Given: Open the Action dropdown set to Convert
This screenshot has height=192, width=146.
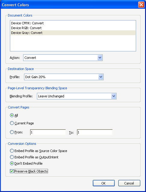Looking at the screenshot, I should (x=63, y=58).
